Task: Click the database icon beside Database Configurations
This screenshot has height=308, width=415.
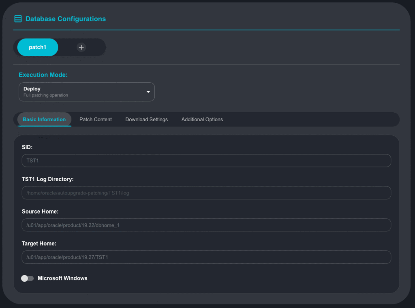Action: click(x=18, y=19)
